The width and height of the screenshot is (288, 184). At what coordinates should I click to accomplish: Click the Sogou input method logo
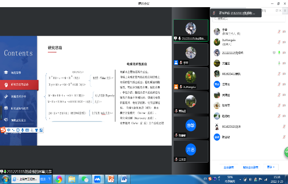click(4, 130)
